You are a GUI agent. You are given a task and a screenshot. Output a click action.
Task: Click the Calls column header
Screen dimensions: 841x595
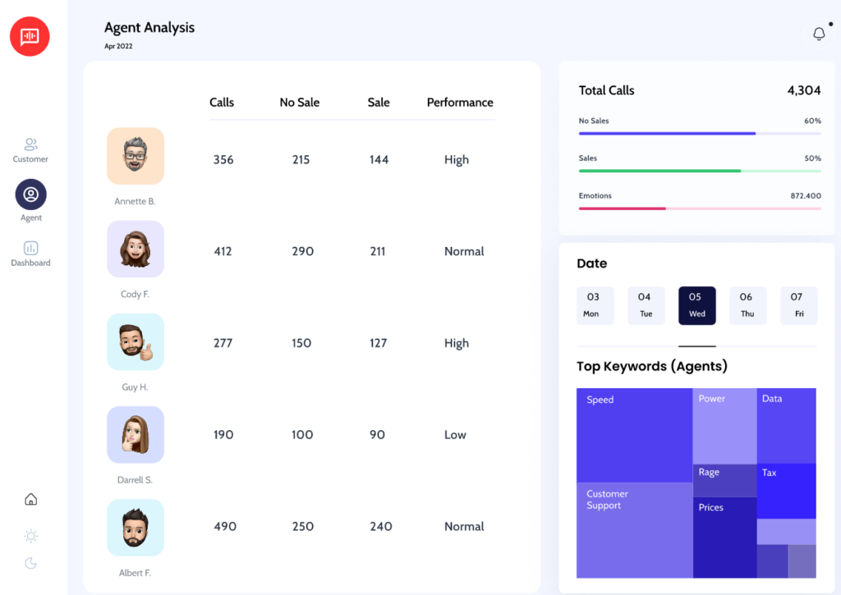pyautogui.click(x=222, y=103)
